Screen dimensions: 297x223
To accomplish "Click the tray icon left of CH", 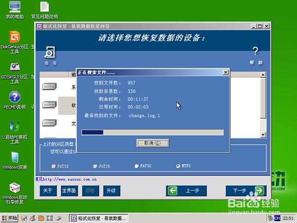I will point(270,218).
